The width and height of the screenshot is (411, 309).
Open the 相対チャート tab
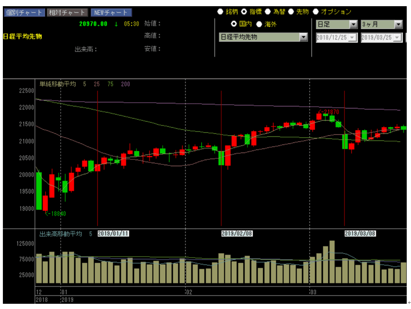tap(68, 13)
